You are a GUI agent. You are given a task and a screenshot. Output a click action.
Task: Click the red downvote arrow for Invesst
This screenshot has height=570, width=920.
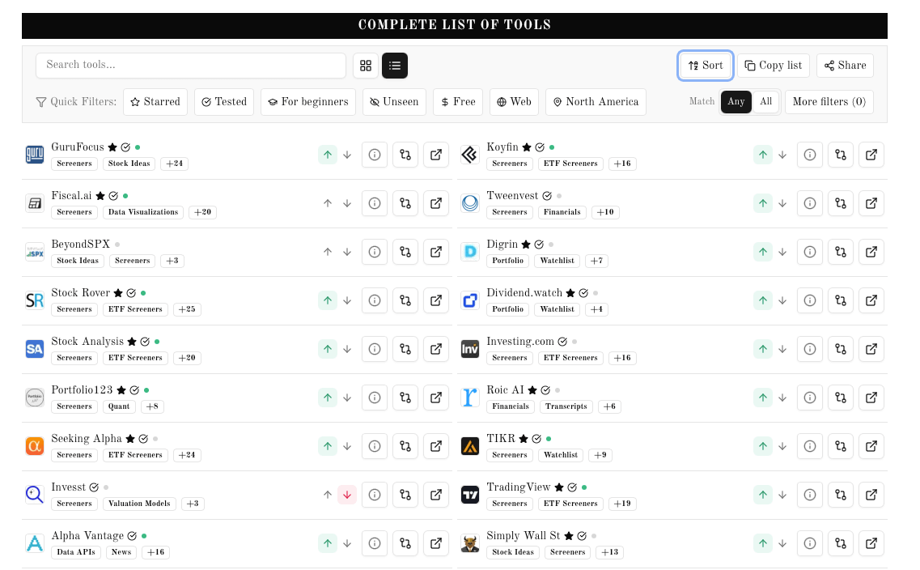coord(347,495)
